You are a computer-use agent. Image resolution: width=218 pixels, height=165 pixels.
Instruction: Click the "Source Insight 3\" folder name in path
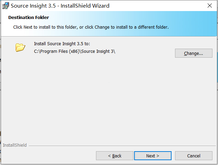(x=98, y=51)
